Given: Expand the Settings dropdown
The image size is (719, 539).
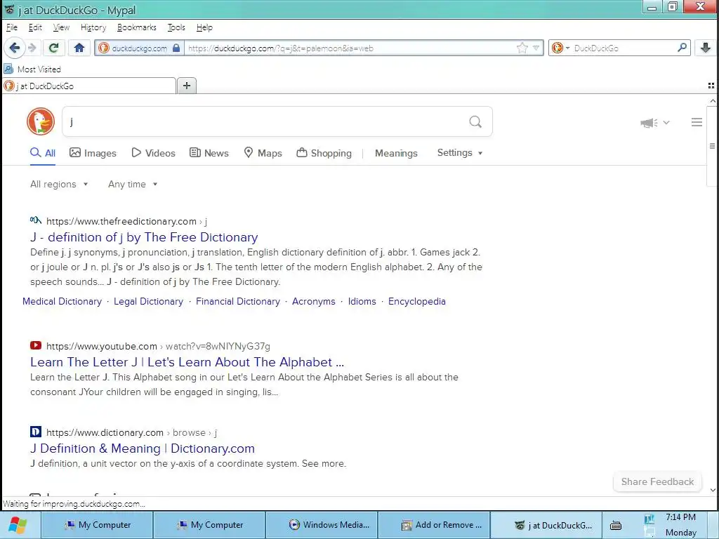Looking at the screenshot, I should click(x=460, y=152).
